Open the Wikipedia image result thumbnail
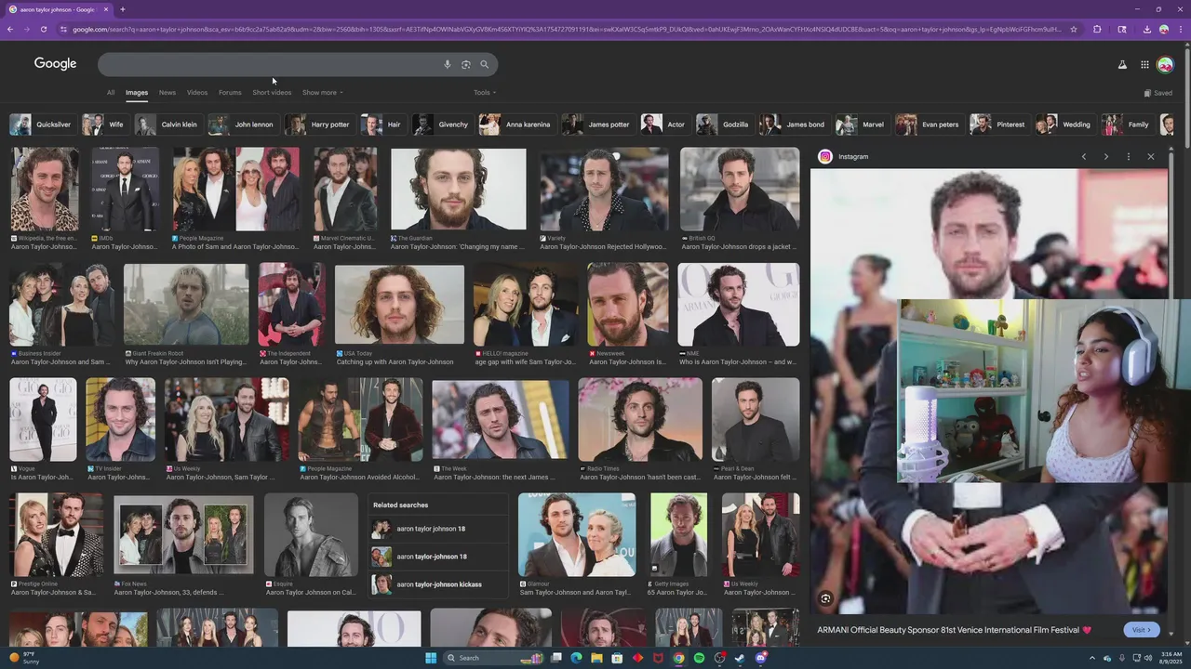The height and width of the screenshot is (669, 1191). pos(45,190)
